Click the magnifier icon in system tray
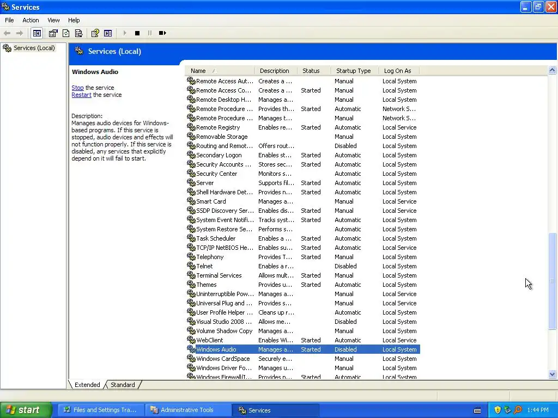The height and width of the screenshot is (418, 558). point(518,410)
